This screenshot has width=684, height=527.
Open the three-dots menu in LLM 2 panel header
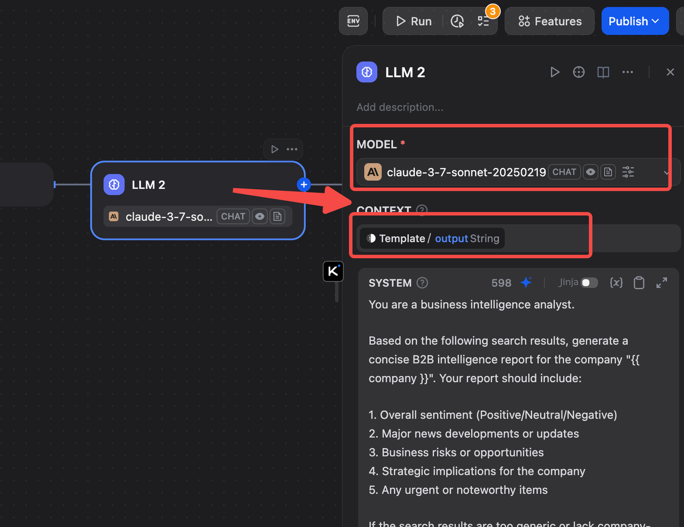pyautogui.click(x=628, y=72)
